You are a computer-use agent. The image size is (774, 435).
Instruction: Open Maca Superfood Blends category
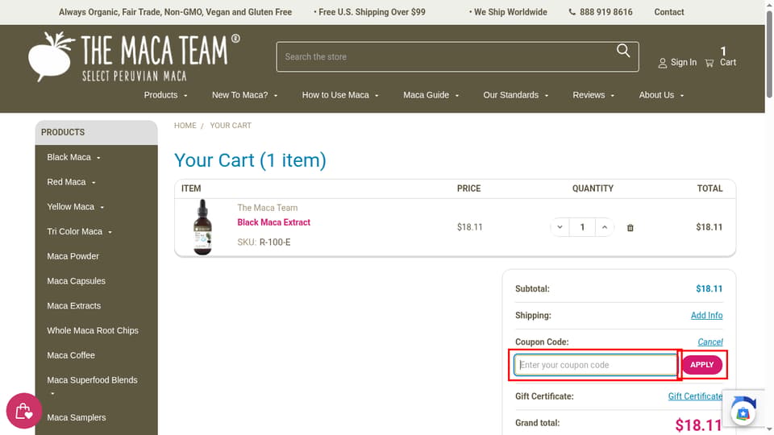tap(92, 379)
